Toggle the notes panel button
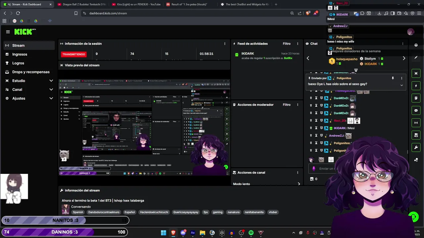The height and width of the screenshot is (238, 424). (416, 98)
